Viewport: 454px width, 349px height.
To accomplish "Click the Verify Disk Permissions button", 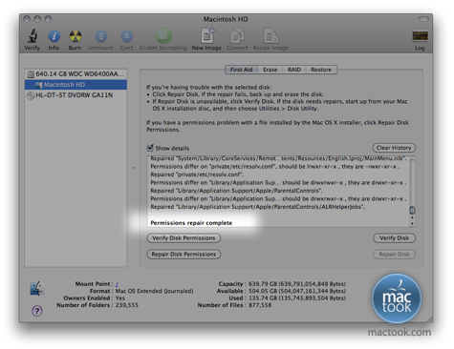I will tap(184, 238).
